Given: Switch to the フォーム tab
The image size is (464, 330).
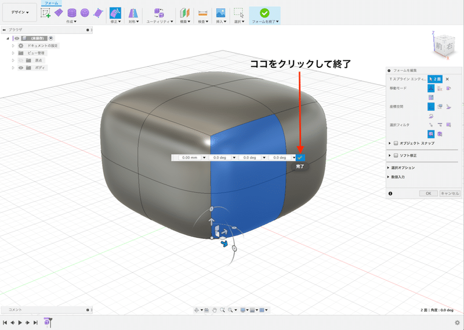Looking at the screenshot, I should (52, 3).
